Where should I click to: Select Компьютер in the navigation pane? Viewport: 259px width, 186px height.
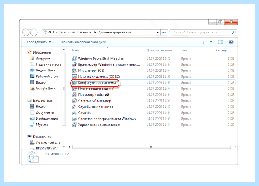point(42,136)
